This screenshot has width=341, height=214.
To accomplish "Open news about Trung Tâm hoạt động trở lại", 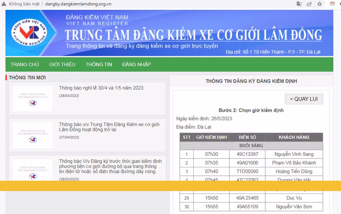I will 109,127.
